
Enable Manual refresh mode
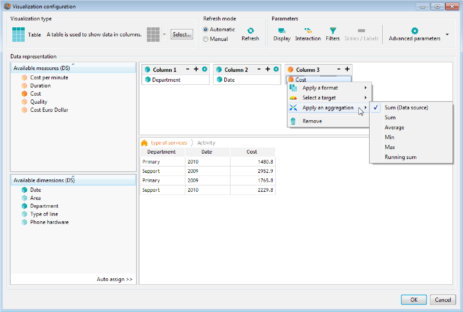pos(206,39)
